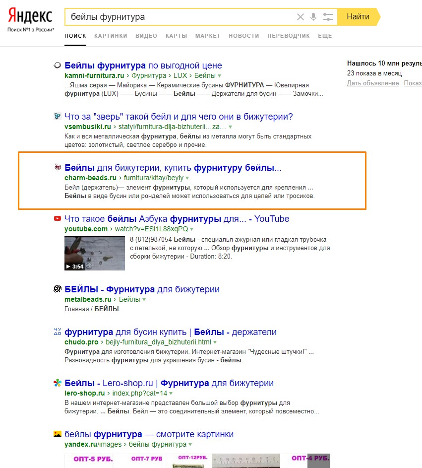Click "23 показа в месяц" text

374,73
